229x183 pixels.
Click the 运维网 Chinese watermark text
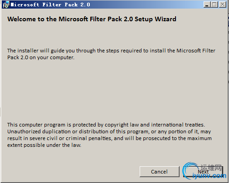[x=211, y=168]
